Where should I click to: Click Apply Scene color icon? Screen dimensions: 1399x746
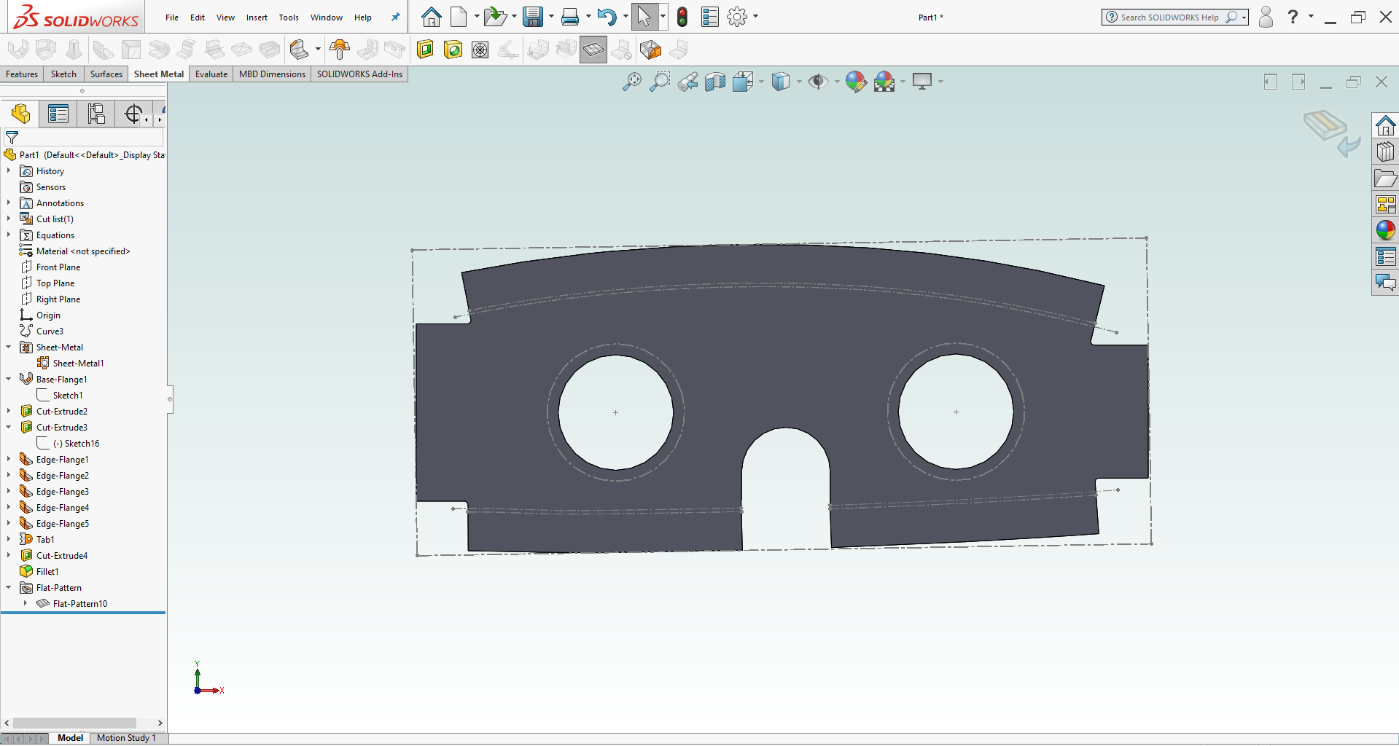[884, 82]
